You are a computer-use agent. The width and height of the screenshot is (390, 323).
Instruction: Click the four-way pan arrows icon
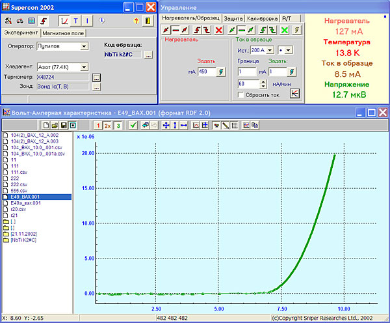tap(166, 126)
